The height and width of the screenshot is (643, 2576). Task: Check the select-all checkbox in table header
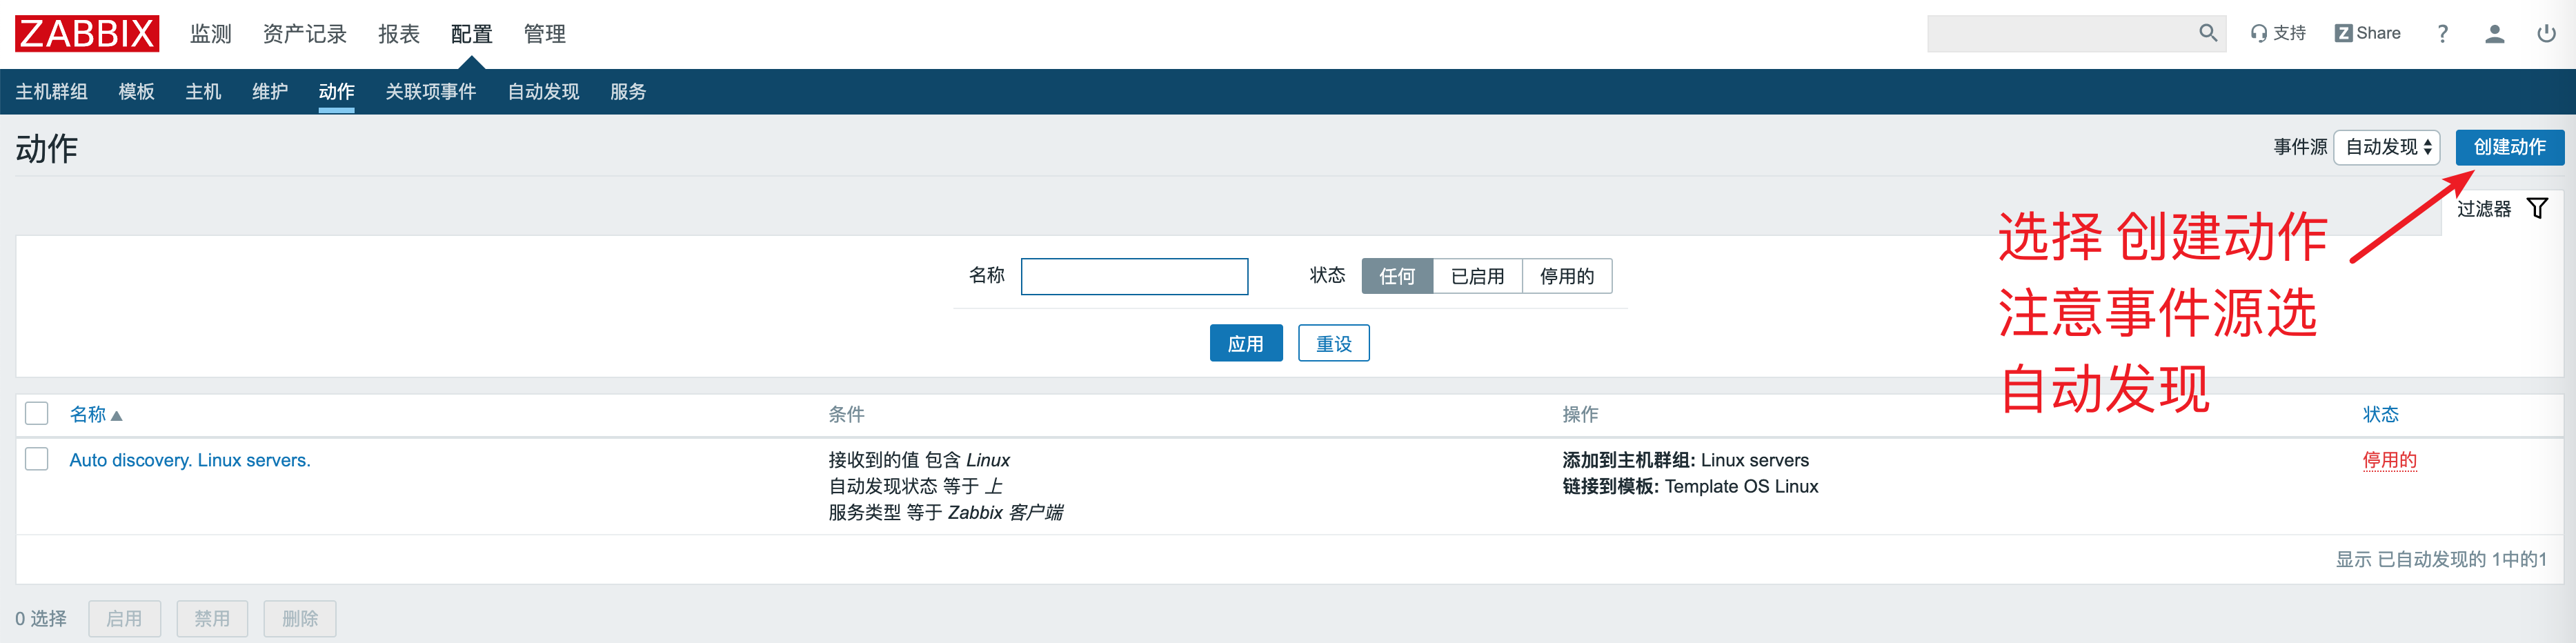(37, 413)
